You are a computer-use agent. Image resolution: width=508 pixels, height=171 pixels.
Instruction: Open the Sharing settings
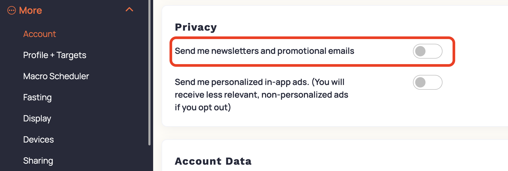[x=38, y=161]
